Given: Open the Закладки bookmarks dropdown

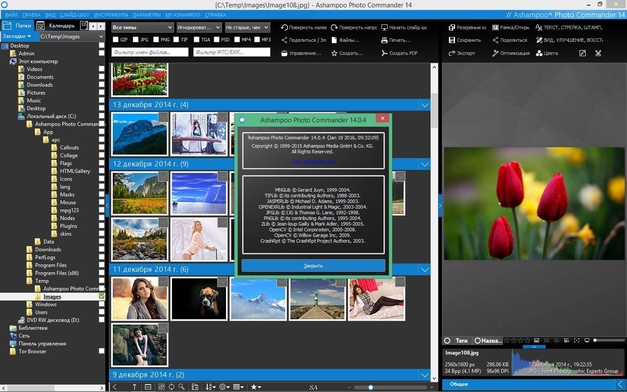Looking at the screenshot, I should pos(17,36).
